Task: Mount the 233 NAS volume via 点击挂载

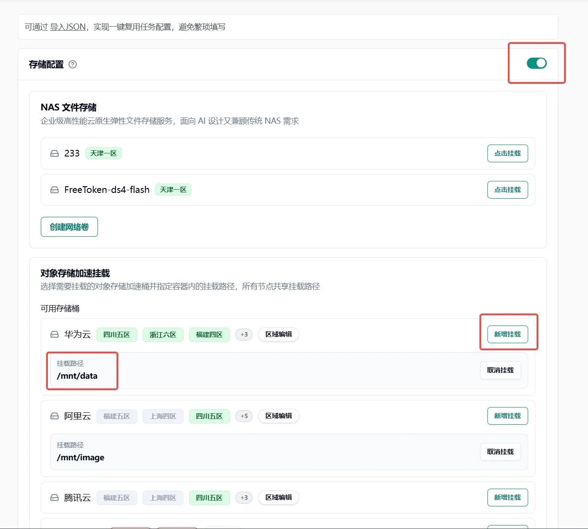Action: (508, 153)
